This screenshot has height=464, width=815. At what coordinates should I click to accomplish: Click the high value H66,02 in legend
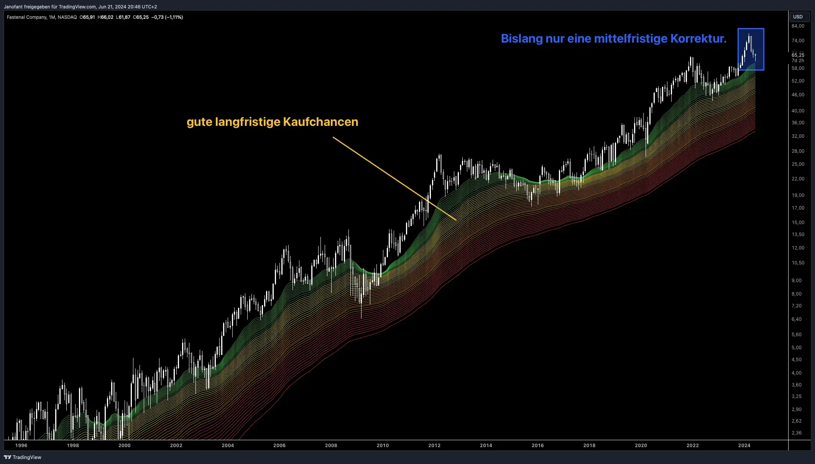coord(105,17)
